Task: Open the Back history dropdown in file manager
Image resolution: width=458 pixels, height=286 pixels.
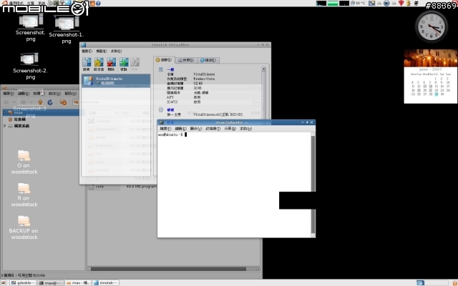Action: tap(14, 102)
